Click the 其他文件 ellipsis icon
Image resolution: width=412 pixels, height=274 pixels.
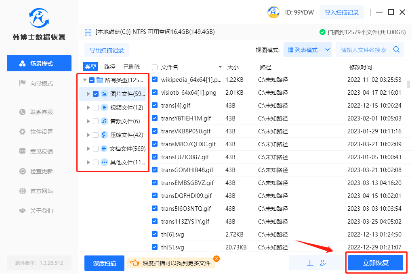(x=104, y=162)
